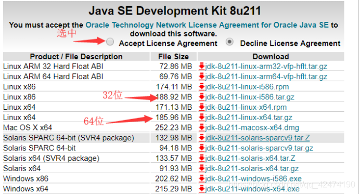Download jdk-8u211-solaris-x64.tar.gz
360x194 pixels.
click(252, 169)
